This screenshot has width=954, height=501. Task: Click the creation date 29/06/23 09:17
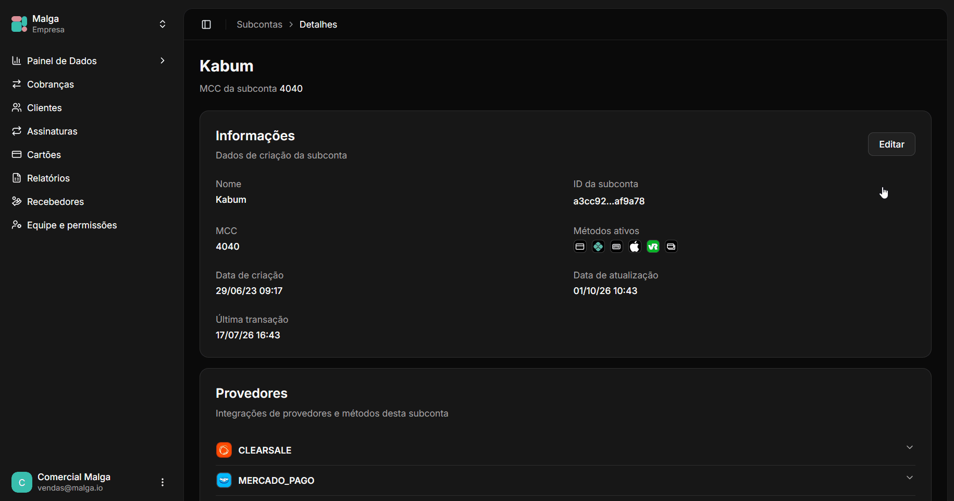(249, 291)
